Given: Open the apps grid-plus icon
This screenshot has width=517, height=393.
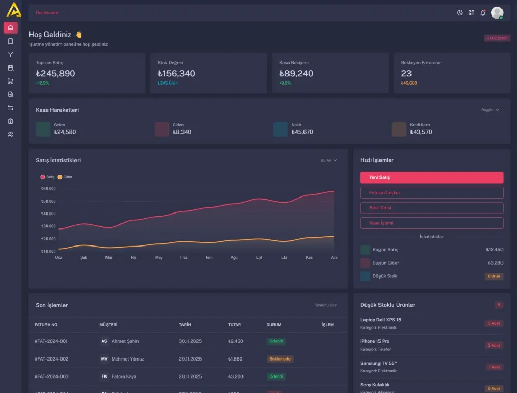Looking at the screenshot, I should (x=471, y=13).
